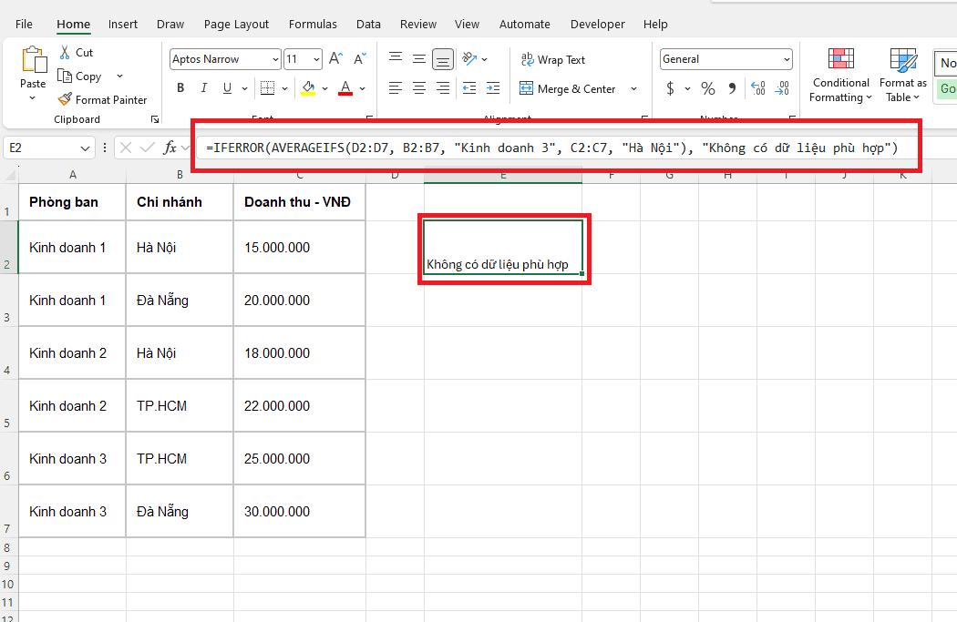The height and width of the screenshot is (622, 957).
Task: Increase indent in the Alignment group
Action: pos(493,88)
